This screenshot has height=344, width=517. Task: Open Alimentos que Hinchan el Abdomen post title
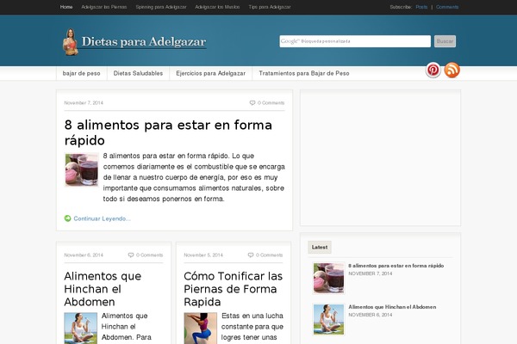103,289
